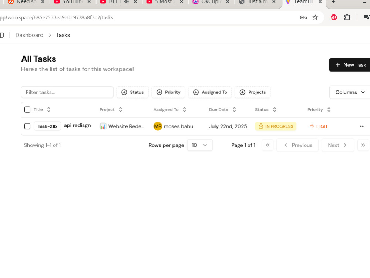Sort tasks by the Project column arrows
The image size is (370, 278).
click(120, 110)
